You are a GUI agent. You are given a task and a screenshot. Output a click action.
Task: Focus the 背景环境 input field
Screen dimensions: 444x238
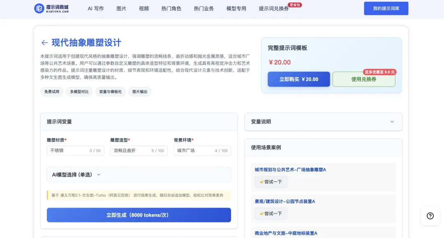pos(202,151)
